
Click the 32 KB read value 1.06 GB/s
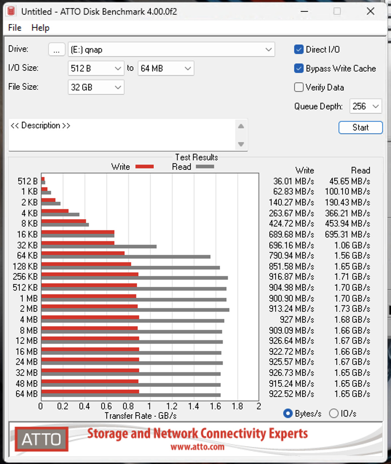pos(352,245)
